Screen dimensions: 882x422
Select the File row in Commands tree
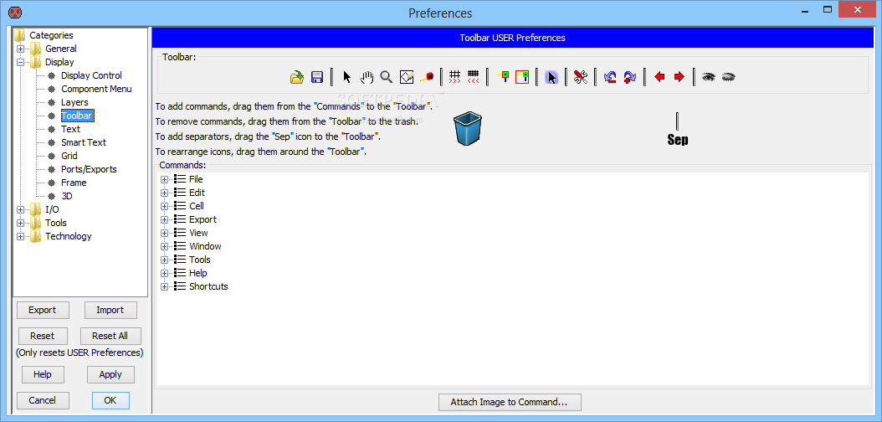click(x=196, y=179)
